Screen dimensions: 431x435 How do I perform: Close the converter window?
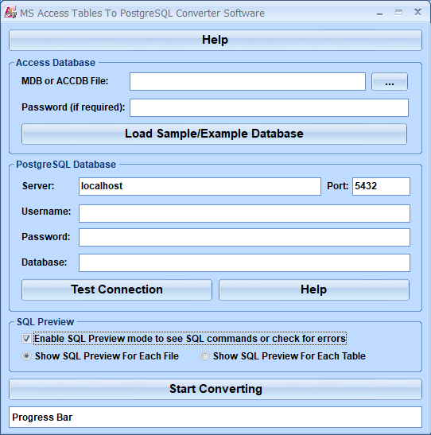(417, 12)
